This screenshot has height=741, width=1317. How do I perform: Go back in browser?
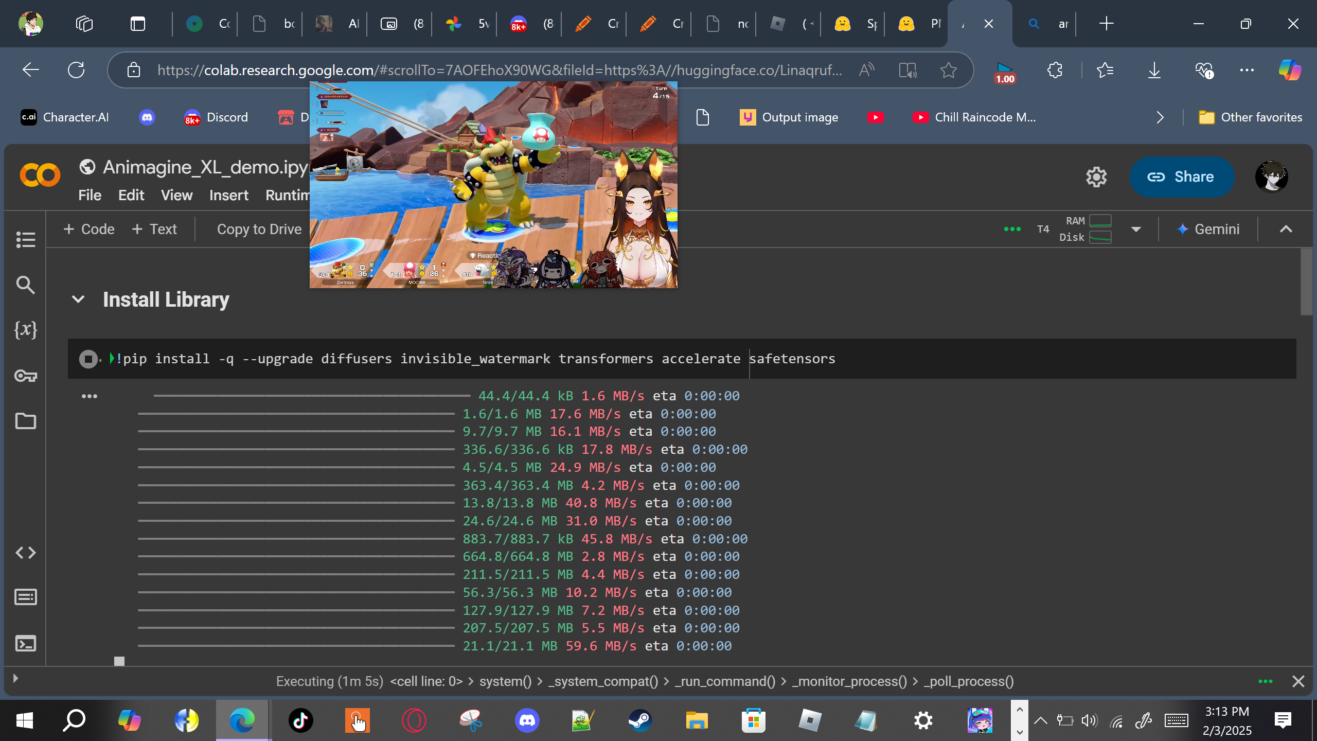(31, 70)
